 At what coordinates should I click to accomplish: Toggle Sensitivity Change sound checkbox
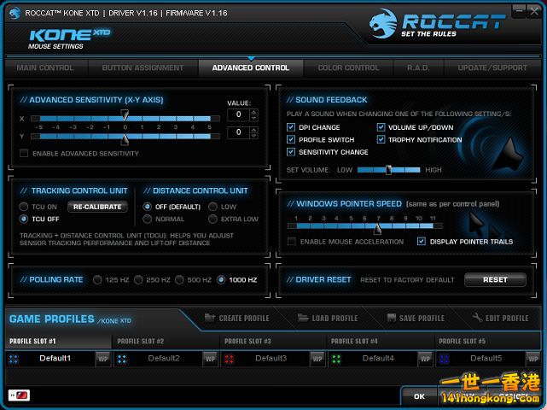(291, 151)
